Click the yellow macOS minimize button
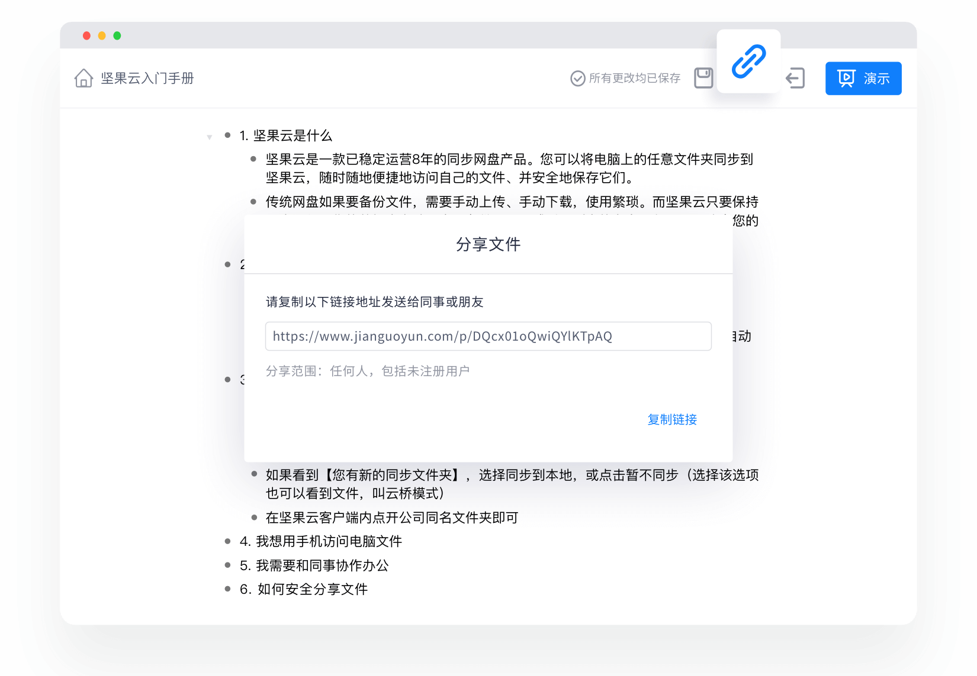The image size is (977, 676). point(102,36)
